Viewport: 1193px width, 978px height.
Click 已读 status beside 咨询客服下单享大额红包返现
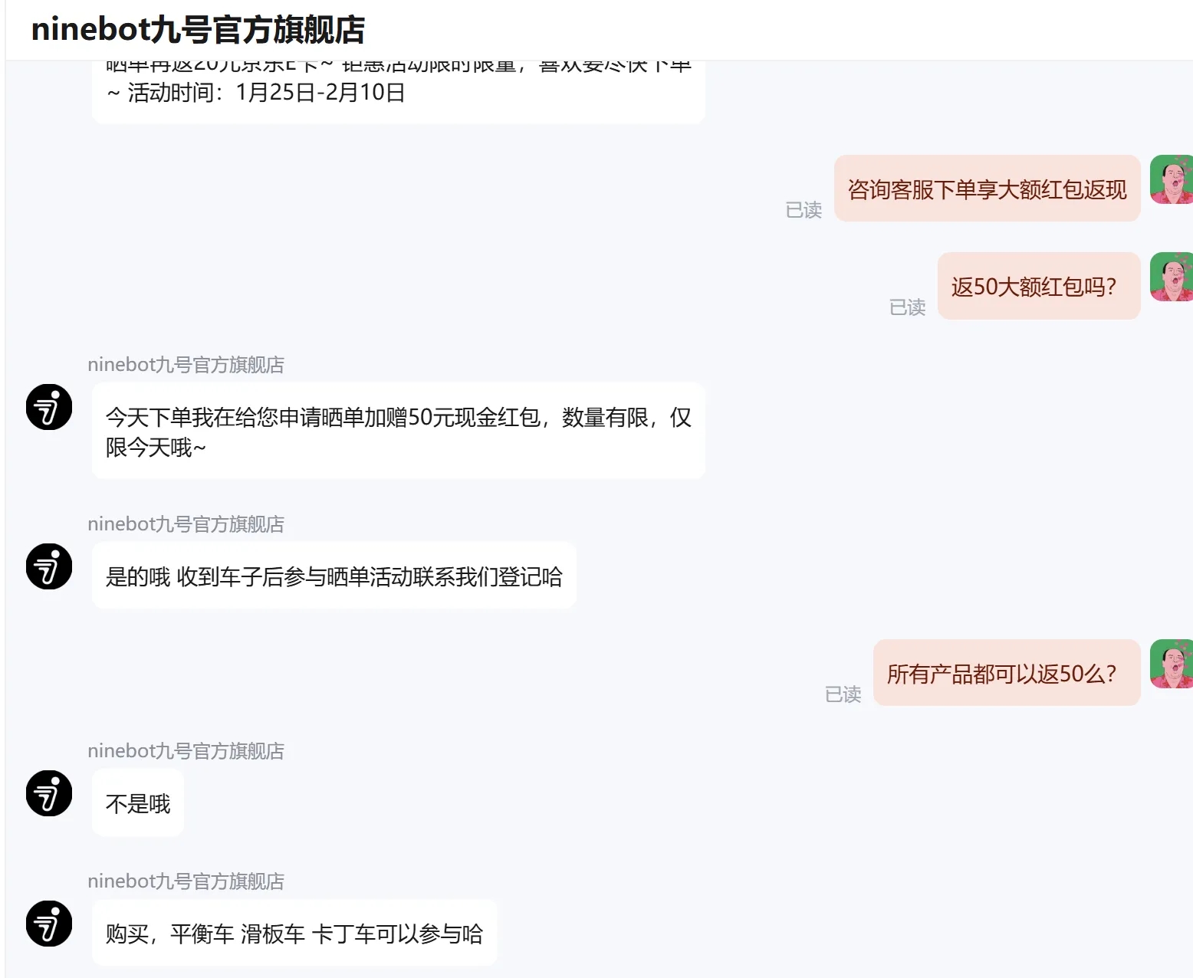804,209
